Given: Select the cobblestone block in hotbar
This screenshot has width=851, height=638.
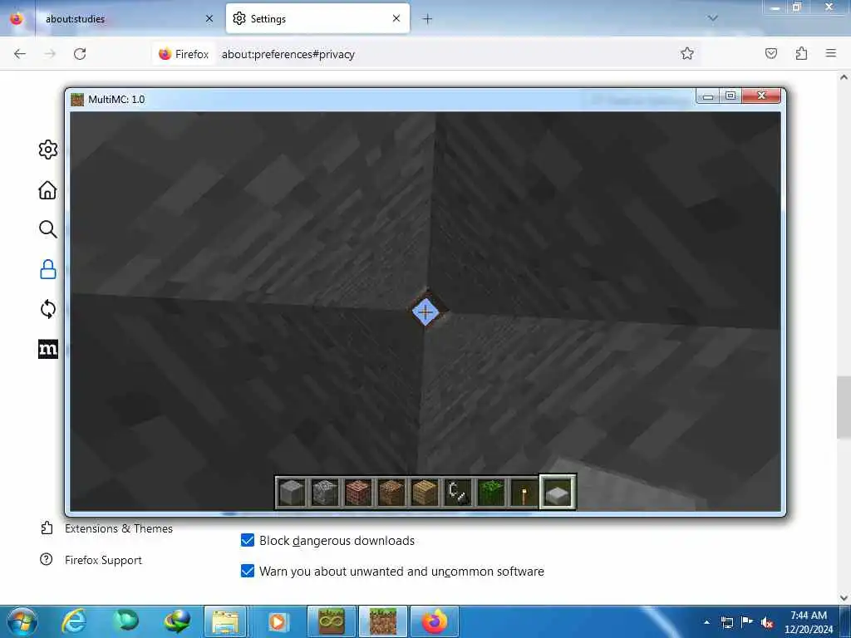Looking at the screenshot, I should click(x=325, y=492).
